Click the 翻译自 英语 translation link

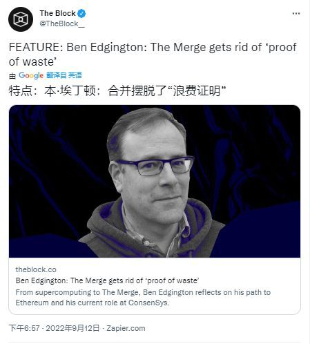tap(64, 75)
